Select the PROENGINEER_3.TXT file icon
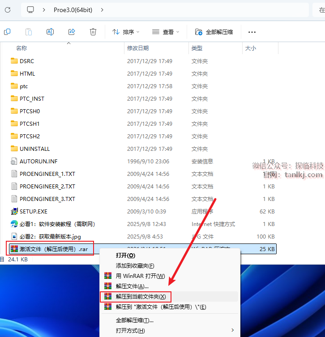This screenshot has width=325, height=337. (x=14, y=199)
